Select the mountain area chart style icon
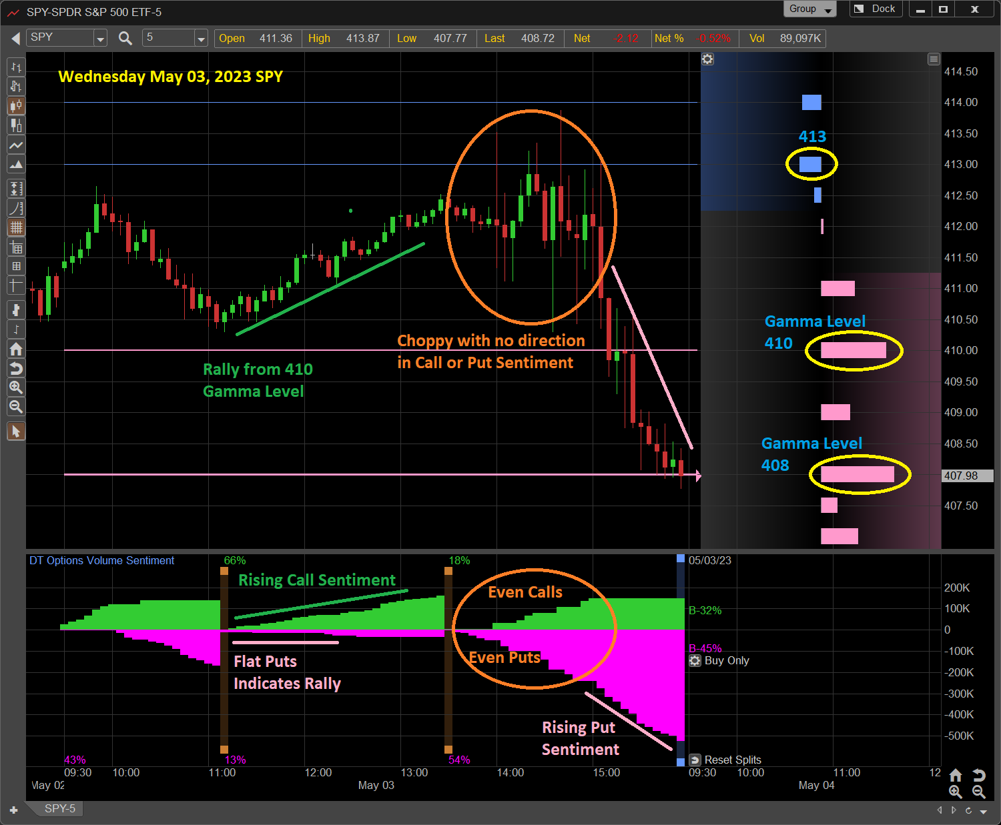 click(x=16, y=164)
